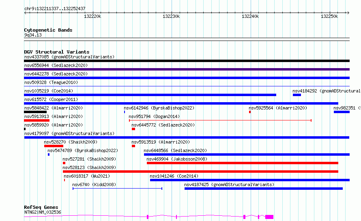The width and height of the screenshot is (361, 221).
Task: Select the purple nsv6556944 variant bar
Action: pos(187,69)
